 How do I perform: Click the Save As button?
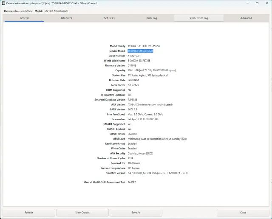(x=136, y=213)
